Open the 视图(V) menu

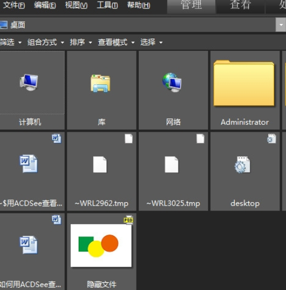76,5
